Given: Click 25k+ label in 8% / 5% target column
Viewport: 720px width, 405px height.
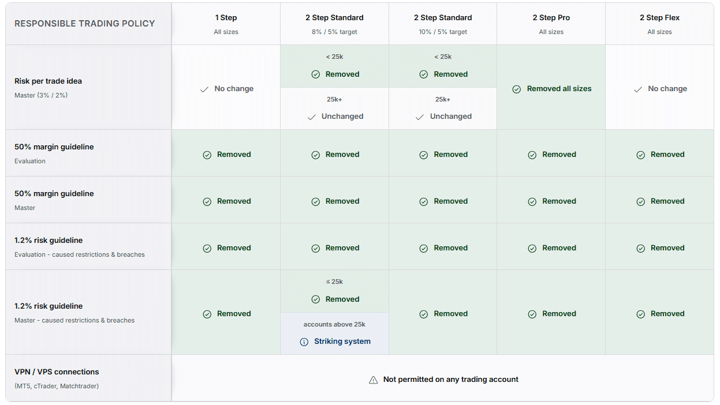Looking at the screenshot, I should (x=334, y=100).
